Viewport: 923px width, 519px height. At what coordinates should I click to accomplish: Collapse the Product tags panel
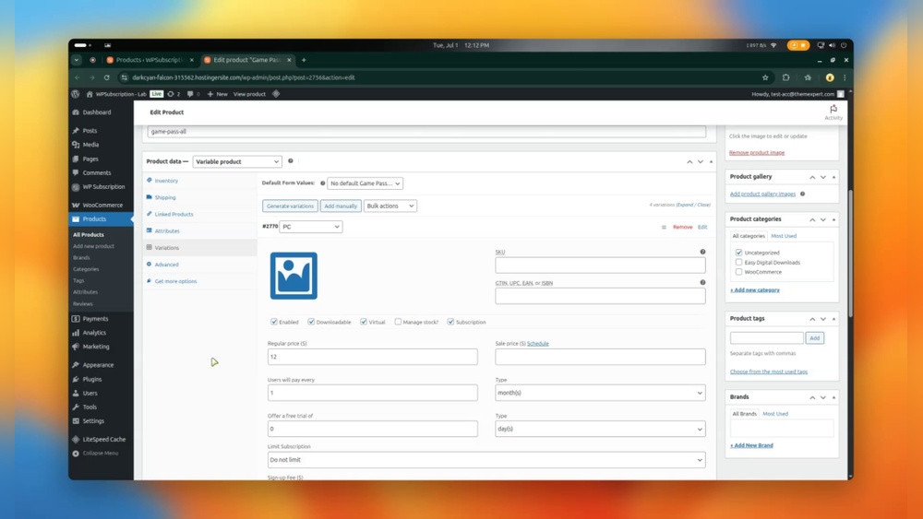pos(833,319)
